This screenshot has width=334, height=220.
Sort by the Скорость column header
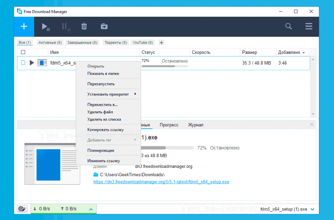coord(201,52)
